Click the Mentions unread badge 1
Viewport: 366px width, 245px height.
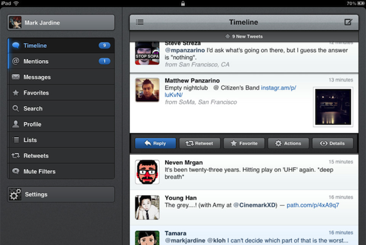pos(105,61)
